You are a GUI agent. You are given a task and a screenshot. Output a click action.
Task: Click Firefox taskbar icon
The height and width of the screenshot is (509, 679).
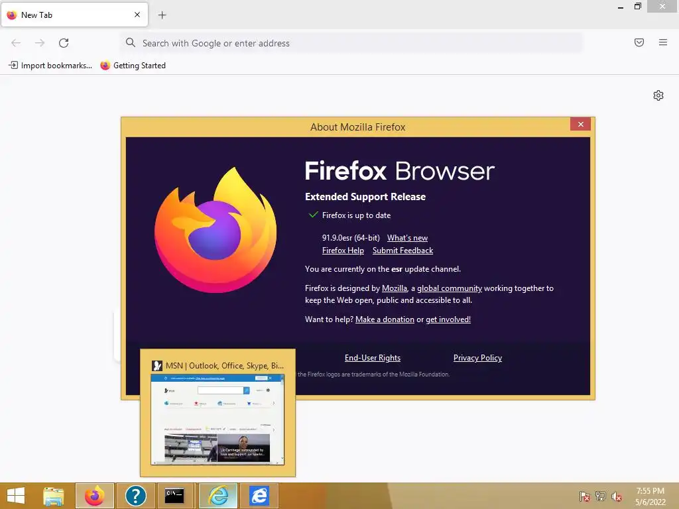pyautogui.click(x=94, y=496)
